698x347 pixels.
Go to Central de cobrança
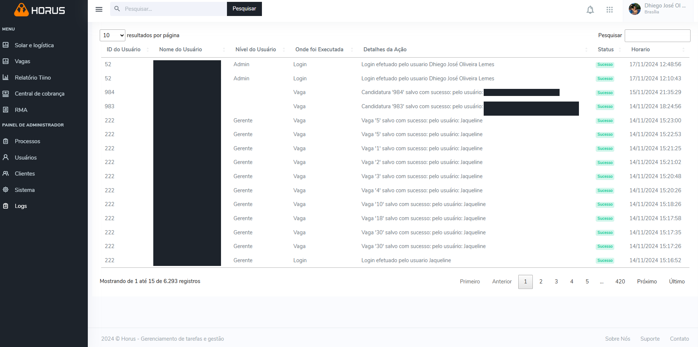pyautogui.click(x=39, y=94)
